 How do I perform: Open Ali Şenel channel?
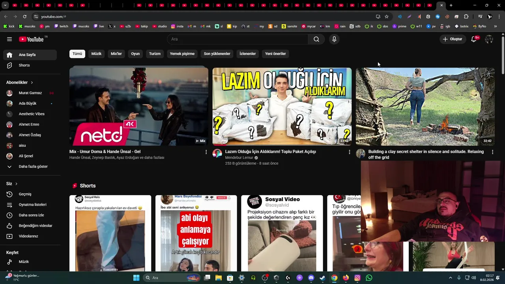coord(30,156)
